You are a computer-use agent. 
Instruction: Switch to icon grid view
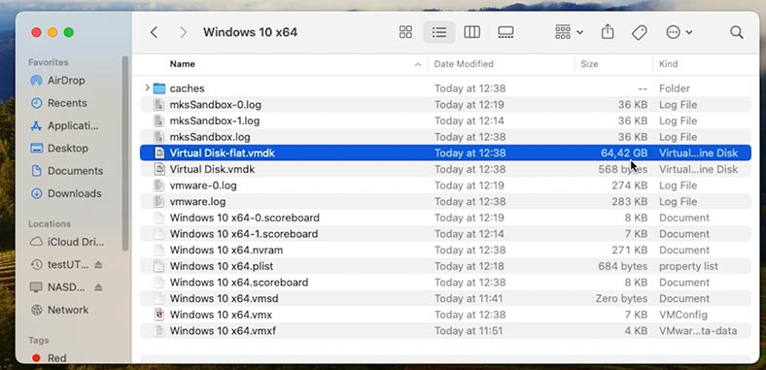[405, 32]
